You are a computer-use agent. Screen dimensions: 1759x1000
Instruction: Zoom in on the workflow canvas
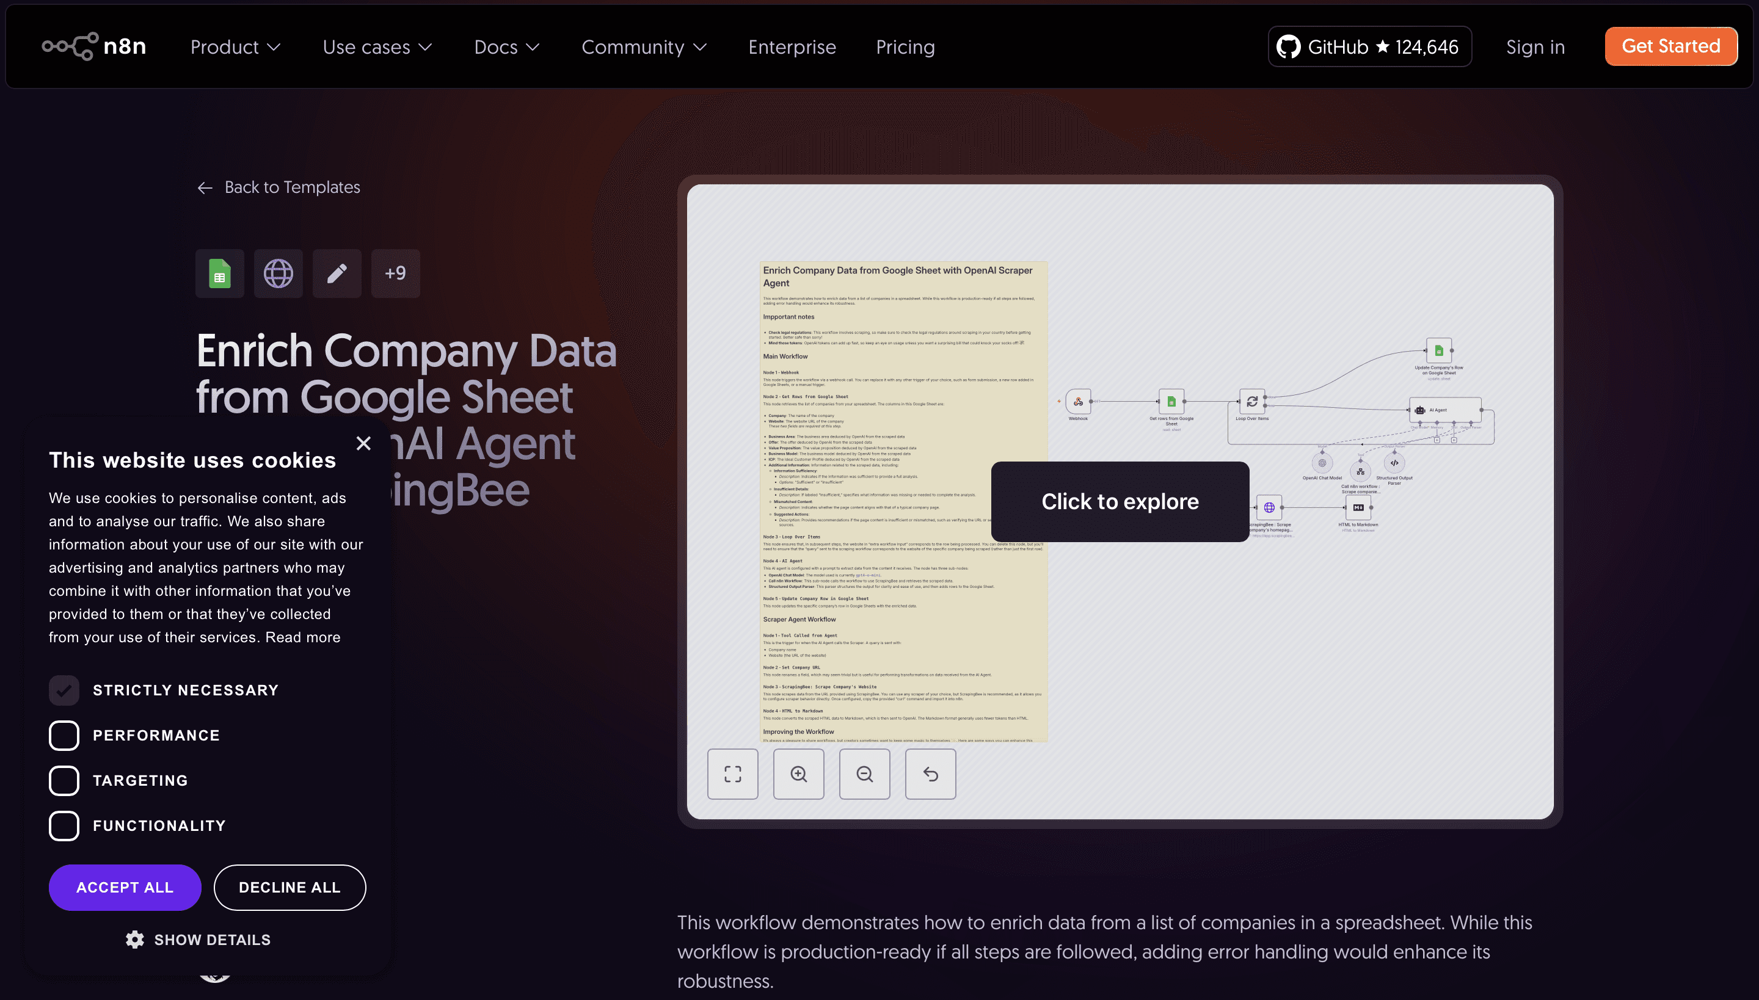click(798, 774)
